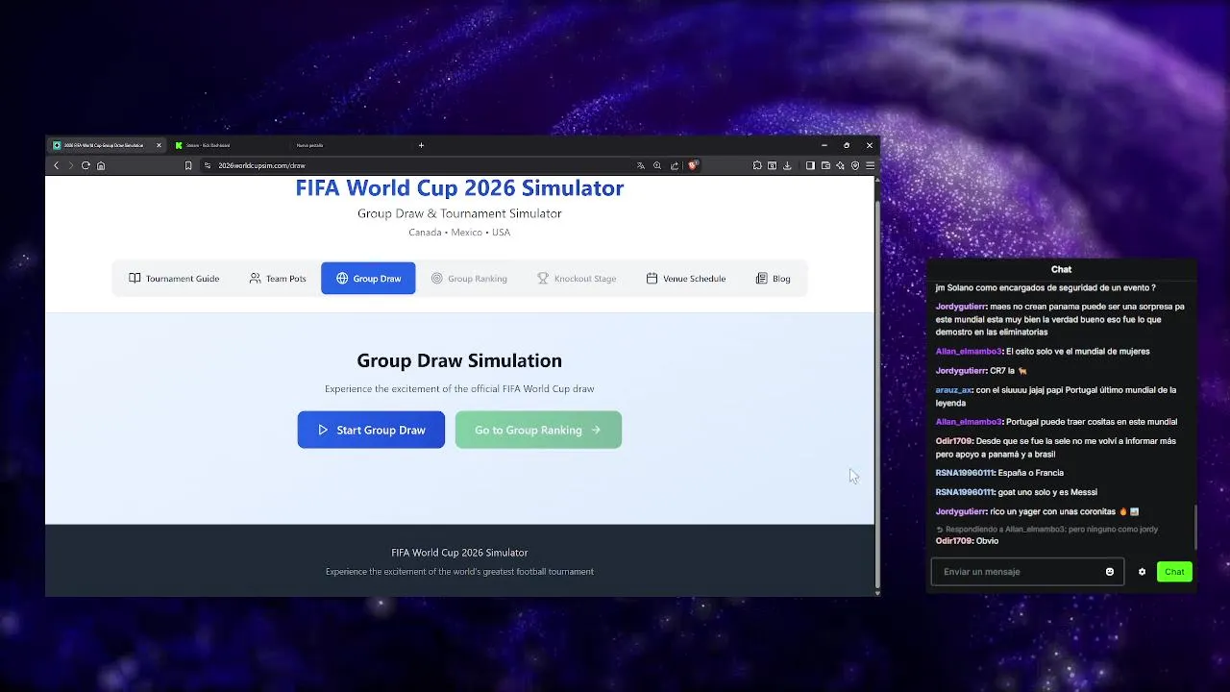
Task: Open the zoom magnifier icon in address bar
Action: point(657,165)
